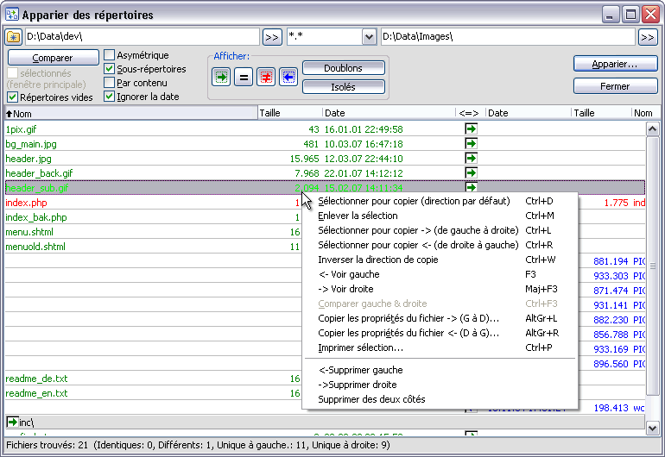
Task: Click the <=> column header
Action: [470, 113]
